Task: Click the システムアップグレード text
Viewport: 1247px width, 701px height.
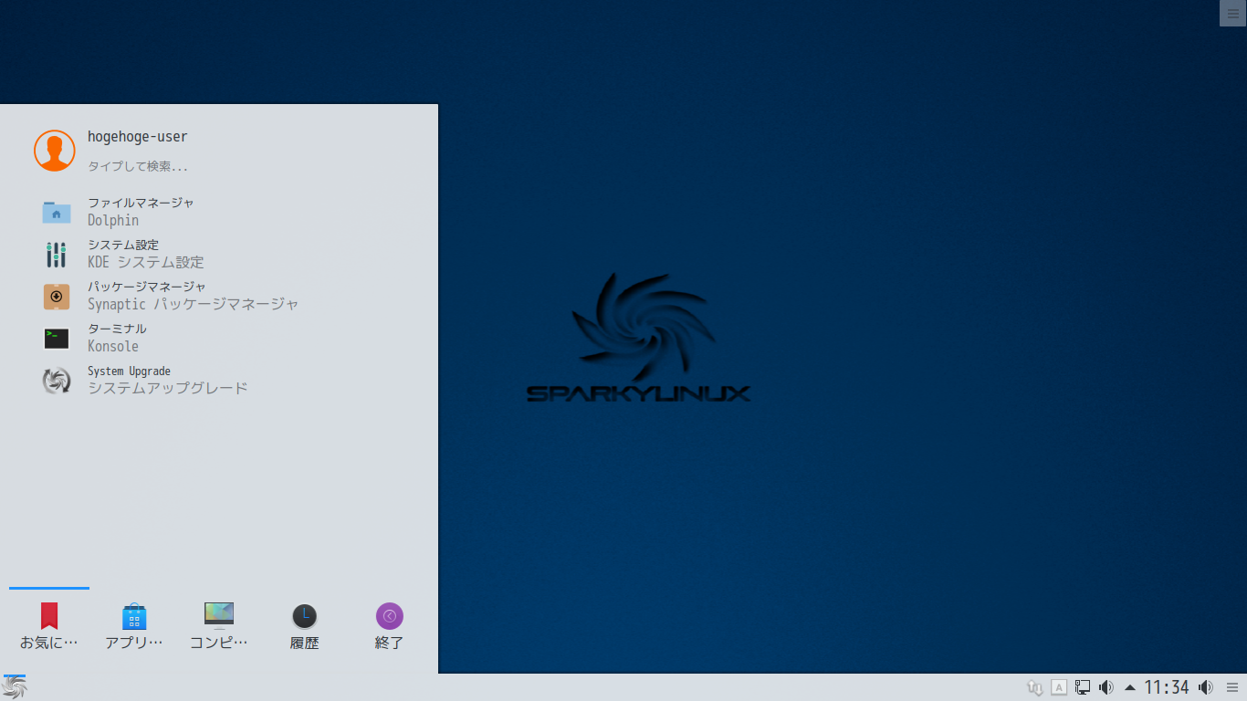Action: click(x=168, y=388)
